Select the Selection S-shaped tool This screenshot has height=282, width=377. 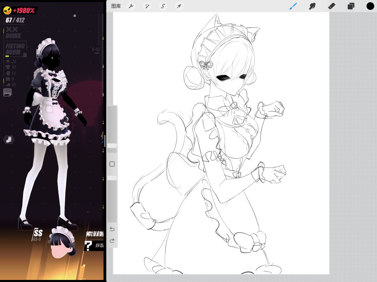click(163, 6)
